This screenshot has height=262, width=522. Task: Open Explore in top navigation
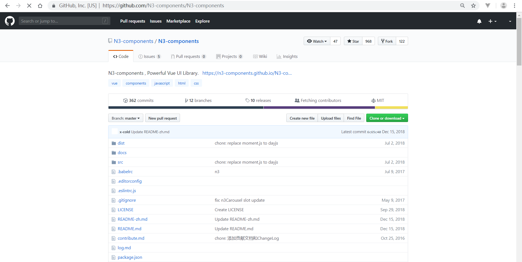pos(203,21)
